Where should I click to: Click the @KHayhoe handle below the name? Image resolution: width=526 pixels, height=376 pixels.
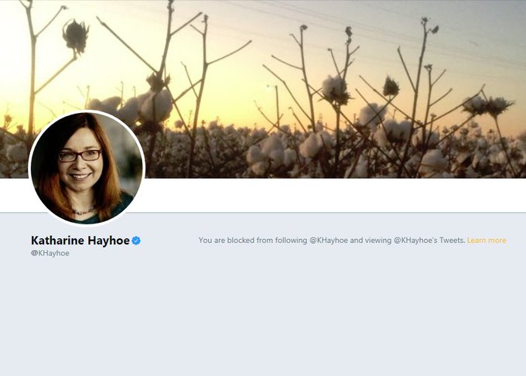[50, 253]
